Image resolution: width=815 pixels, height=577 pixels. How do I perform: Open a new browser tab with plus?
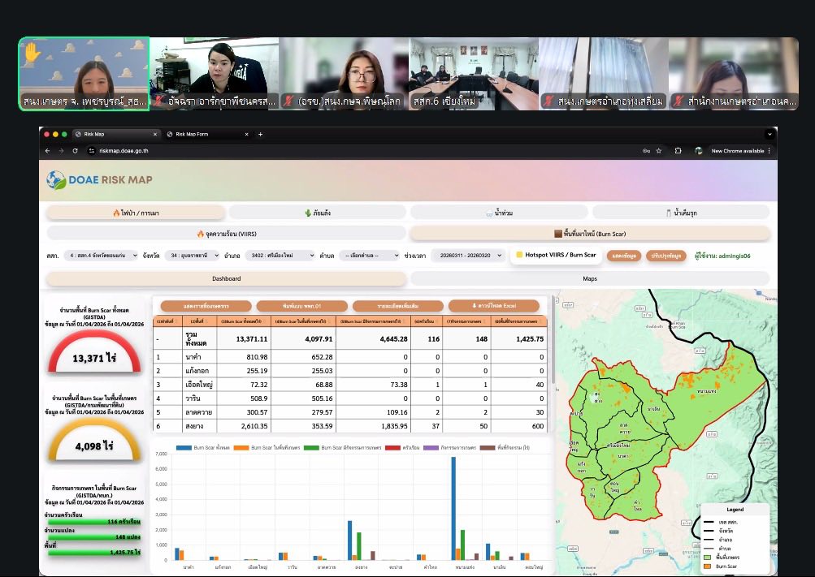[261, 134]
